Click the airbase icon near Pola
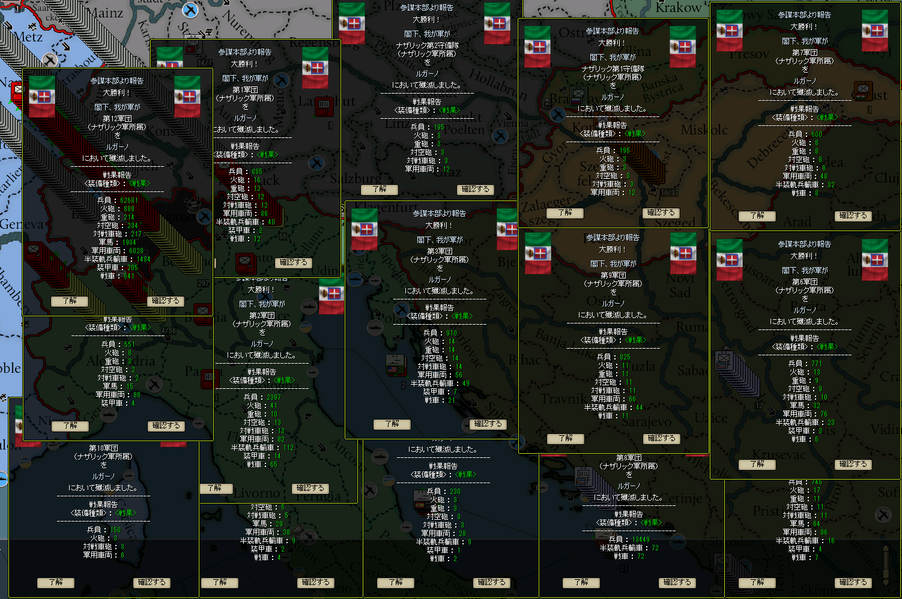This screenshot has width=902, height=599. pyautogui.click(x=401, y=310)
